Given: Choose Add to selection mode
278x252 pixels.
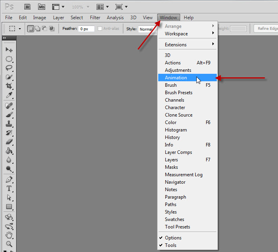Looking at the screenshot, I should pos(38,29).
